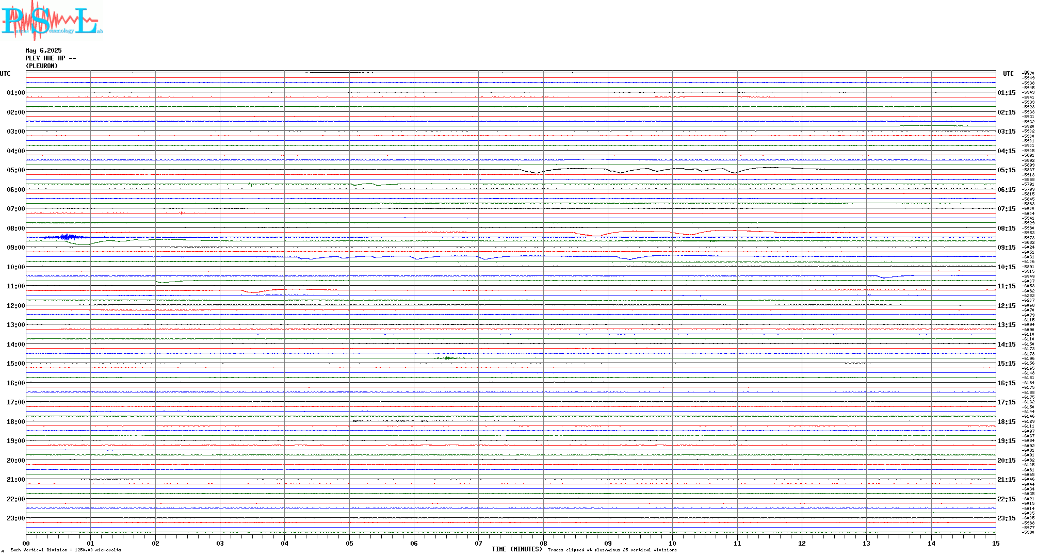Click the 09 minute tick label on the time axis

[x=608, y=543]
